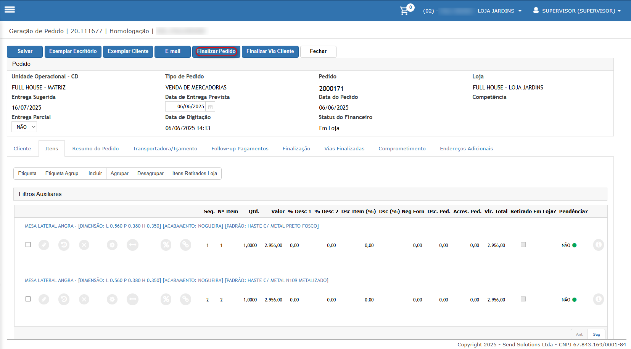Click the Exemplar Escritório button
Screen dimensions: 631x349
coord(73,51)
